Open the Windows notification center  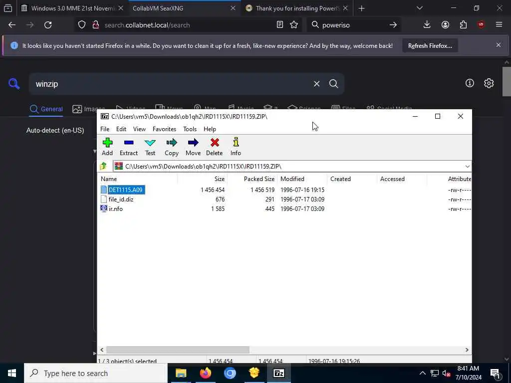(495, 373)
